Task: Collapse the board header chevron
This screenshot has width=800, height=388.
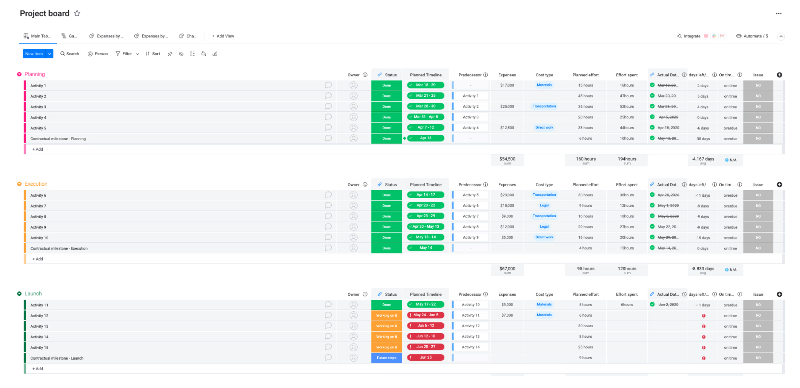Action: point(781,36)
